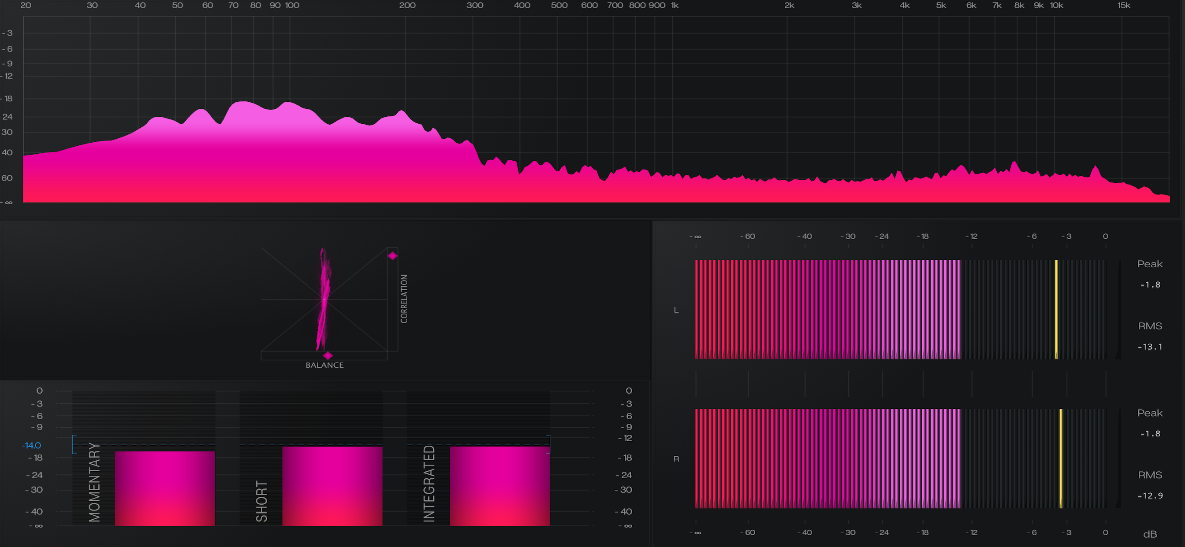
Task: Select the Integrated loudness bar
Action: click(499, 486)
